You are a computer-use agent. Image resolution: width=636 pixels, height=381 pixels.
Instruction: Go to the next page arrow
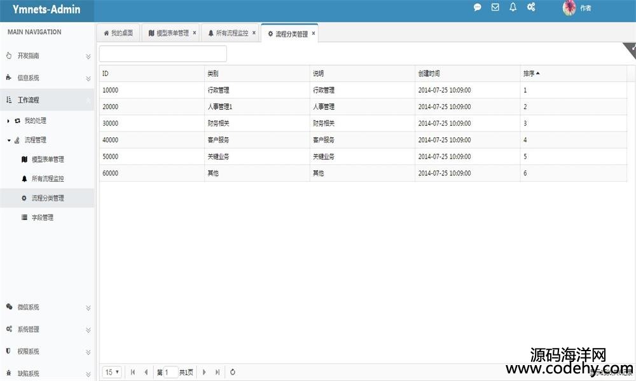tap(204, 372)
